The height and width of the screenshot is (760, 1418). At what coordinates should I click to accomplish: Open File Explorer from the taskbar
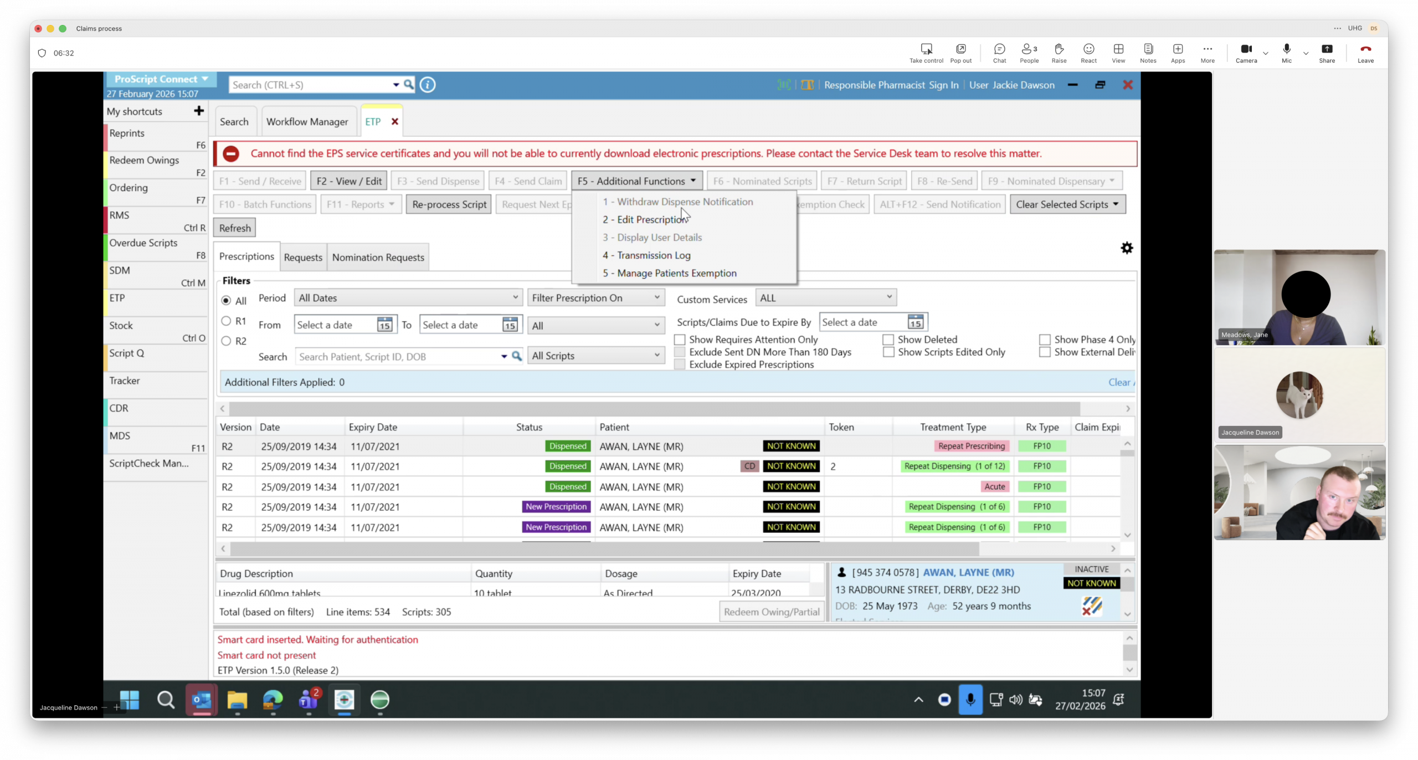pos(237,700)
